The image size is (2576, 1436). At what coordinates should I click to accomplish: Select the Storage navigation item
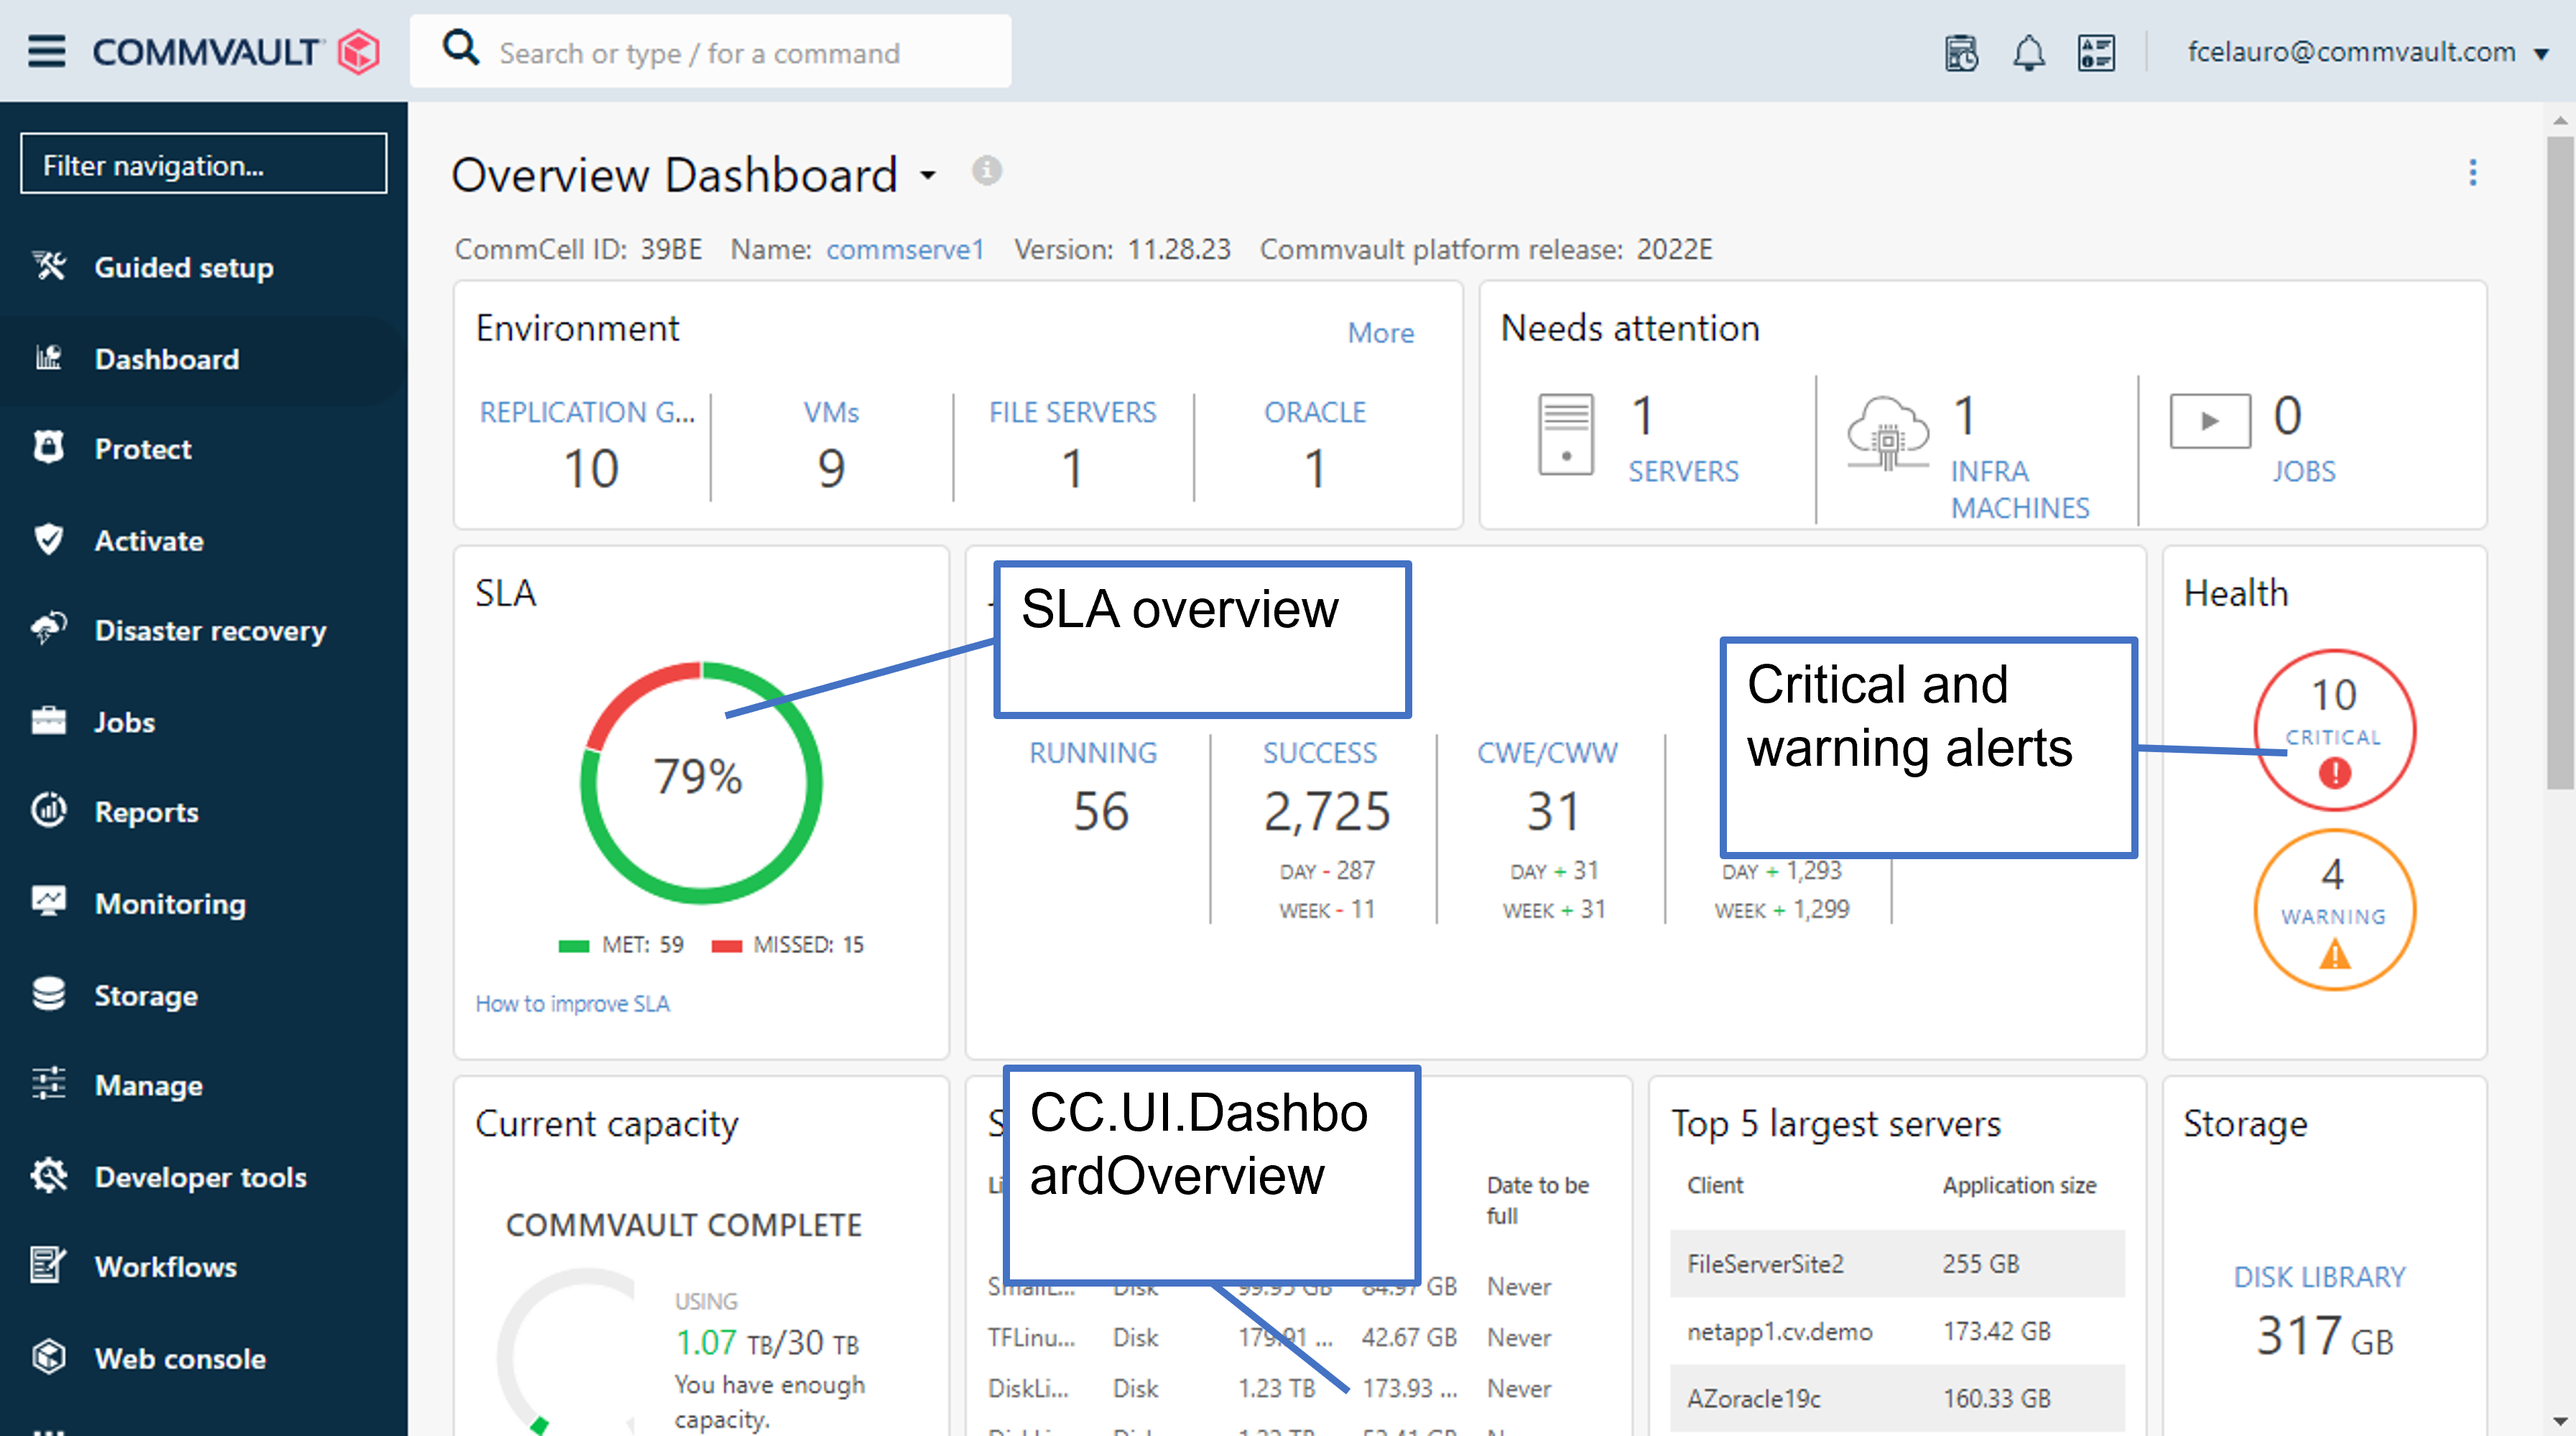pyautogui.click(x=146, y=995)
